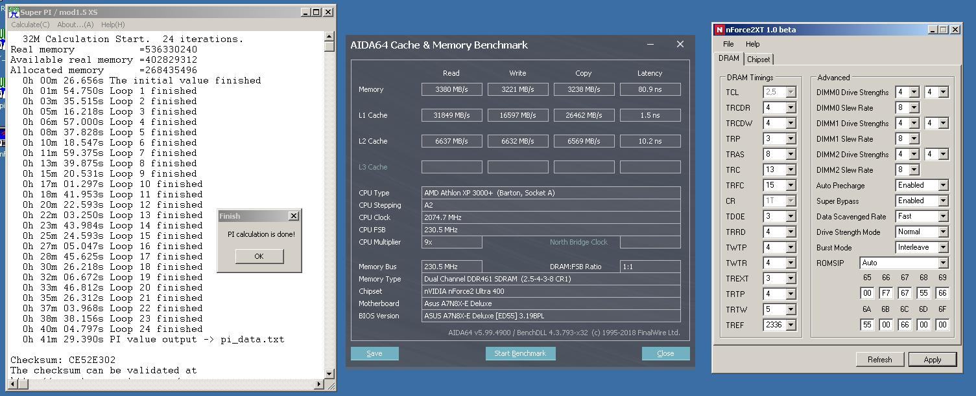
Task: Open File menu in nForce2XT
Action: coord(728,44)
